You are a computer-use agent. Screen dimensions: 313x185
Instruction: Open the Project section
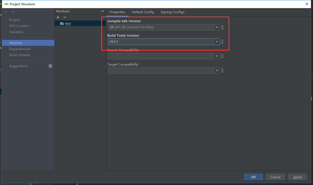tap(14, 20)
